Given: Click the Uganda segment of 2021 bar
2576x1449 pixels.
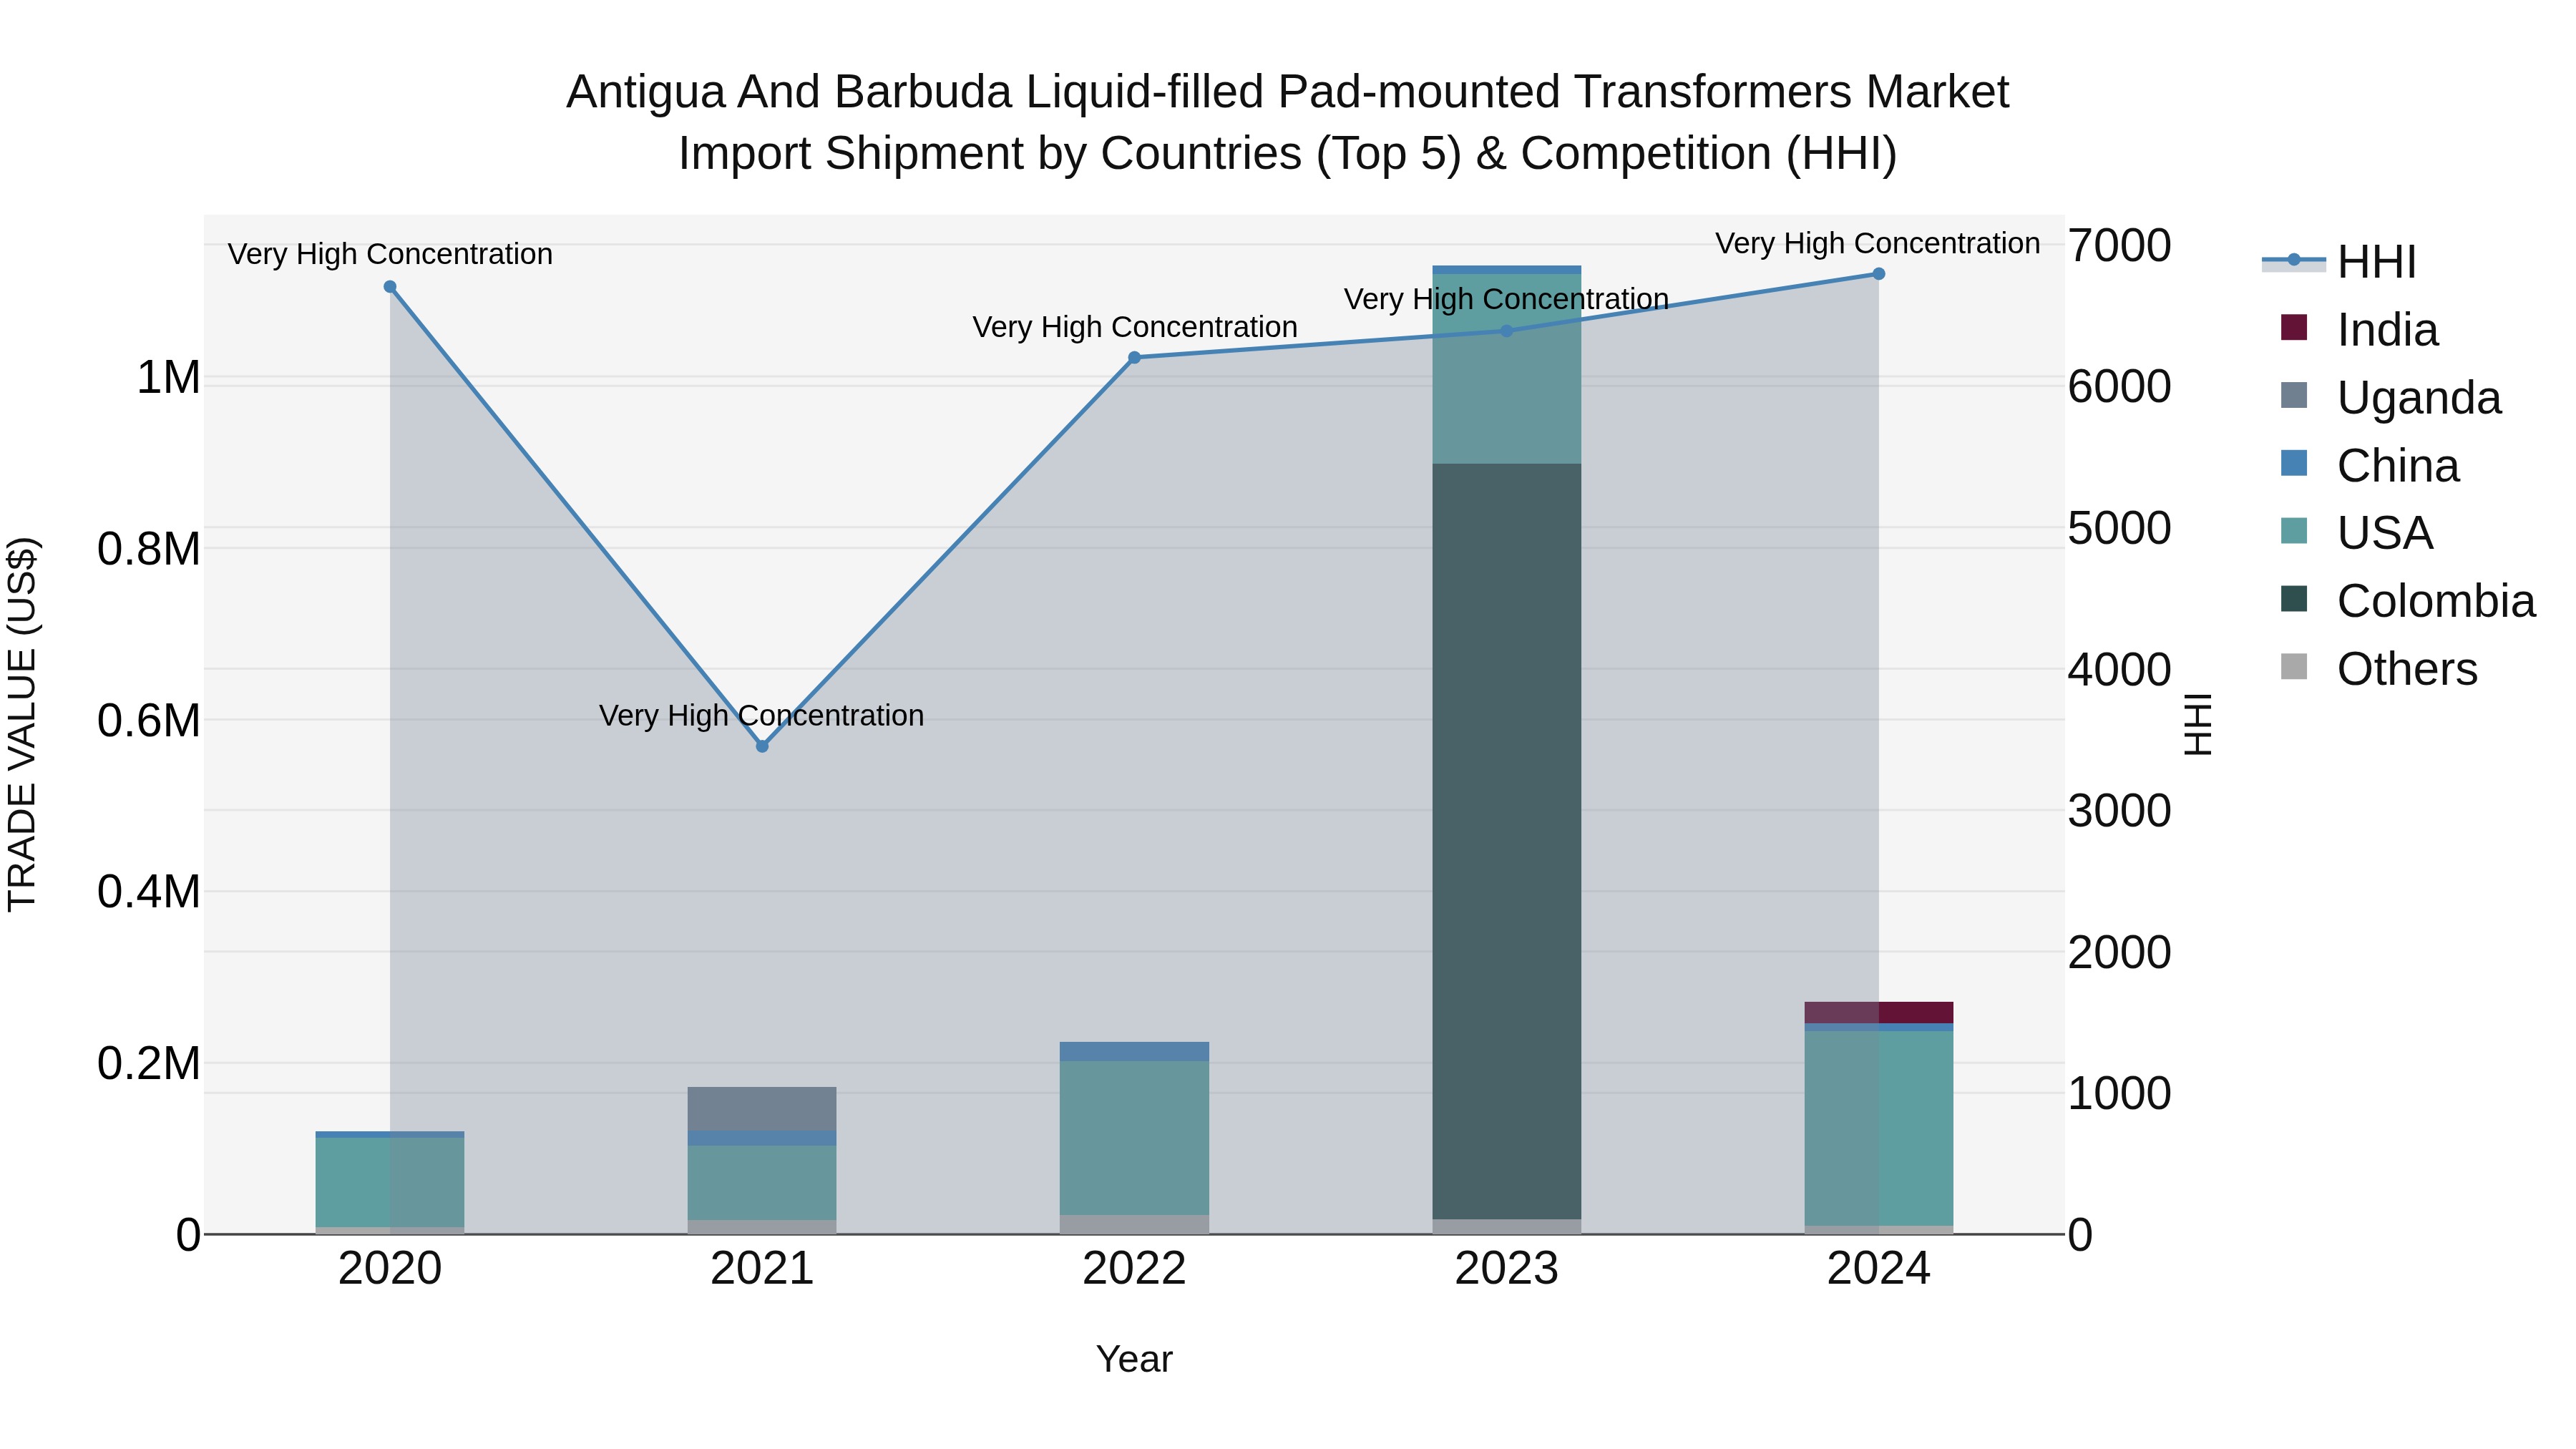Looking at the screenshot, I should [762, 1109].
